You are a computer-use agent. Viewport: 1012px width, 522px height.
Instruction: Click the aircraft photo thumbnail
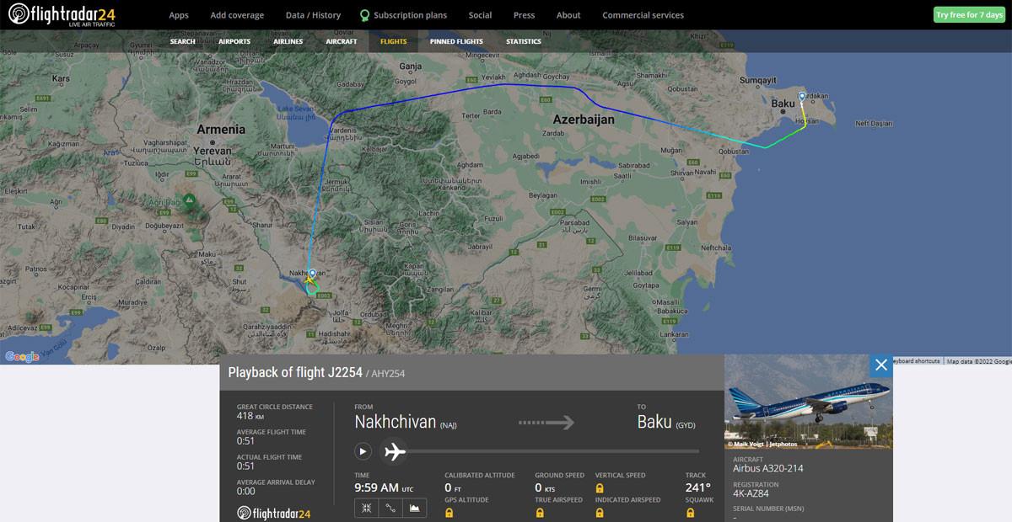click(808, 402)
